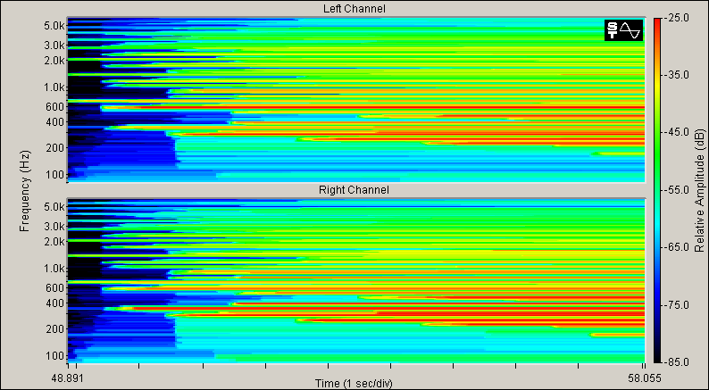Screen dimensions: 709x390
Task: Click the Left Channel 2.0k frequency tick
Action: coord(54,61)
